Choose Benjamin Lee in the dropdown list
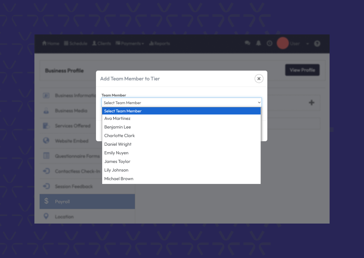364x258 pixels. coord(118,127)
